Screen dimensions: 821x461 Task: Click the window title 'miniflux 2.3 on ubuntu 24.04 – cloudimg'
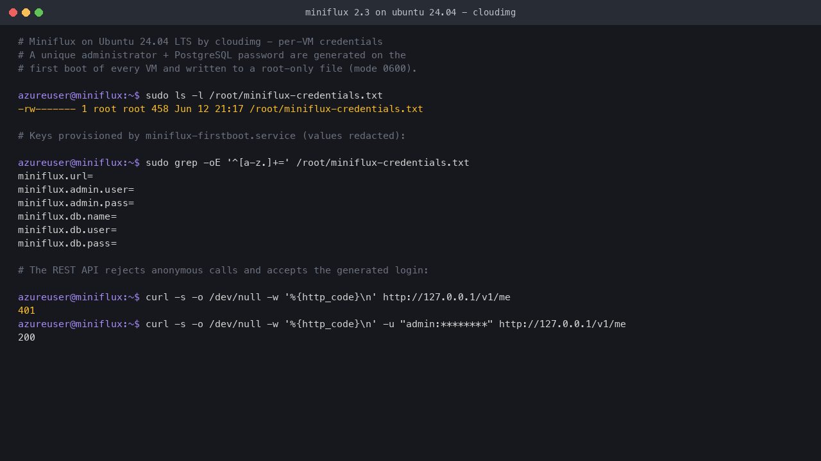tap(410, 12)
